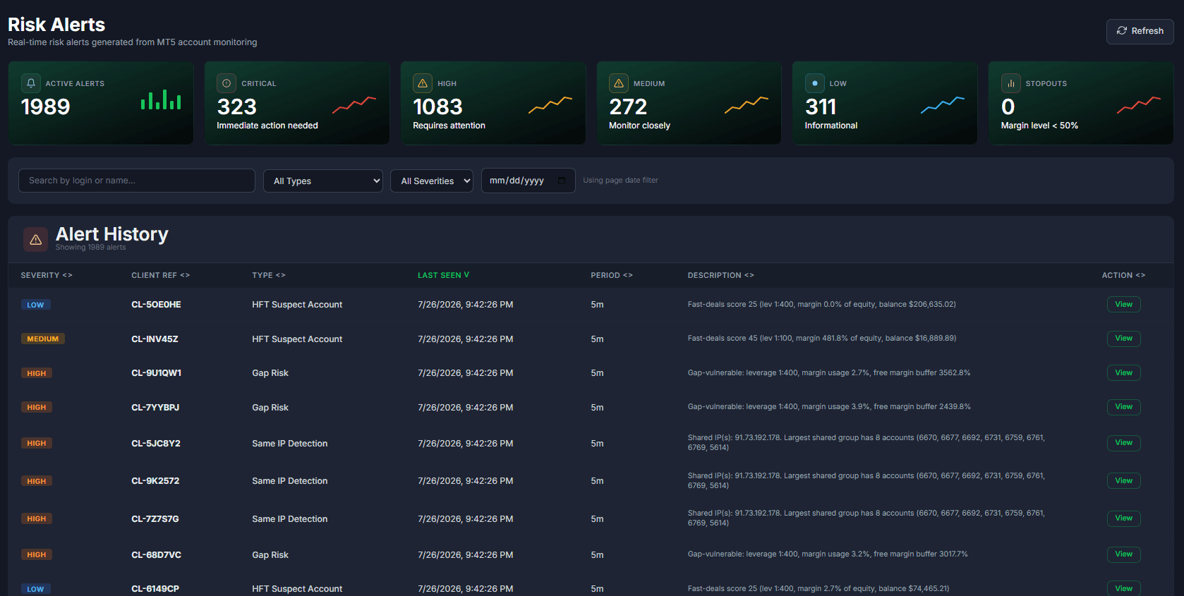Click description with buffer 3562.8%
This screenshot has height=596, width=1184.
[x=829, y=372]
